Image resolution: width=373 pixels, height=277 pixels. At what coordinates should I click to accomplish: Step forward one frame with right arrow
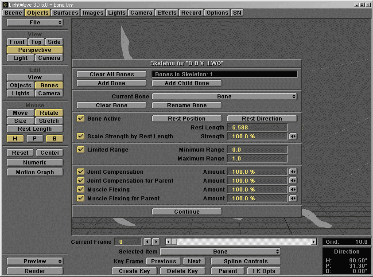point(156,242)
